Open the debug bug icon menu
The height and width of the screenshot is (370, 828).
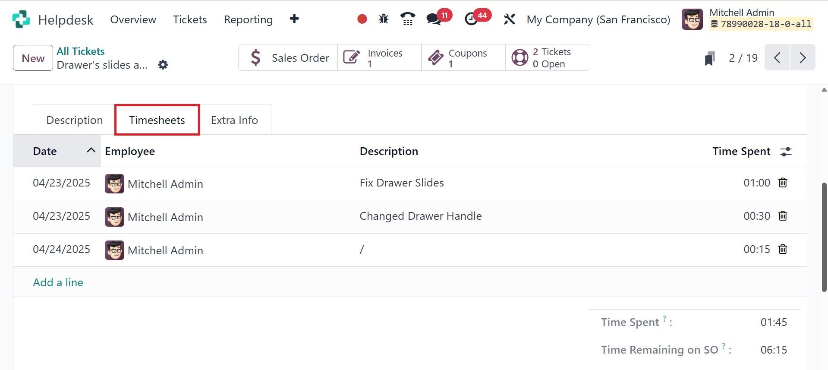tap(383, 19)
